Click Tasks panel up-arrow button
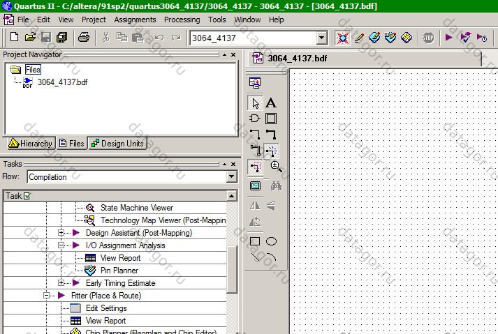 [224, 165]
